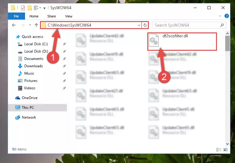235x163 pixels.
Task: Open Documents in navigation pane
Action: [34, 59]
